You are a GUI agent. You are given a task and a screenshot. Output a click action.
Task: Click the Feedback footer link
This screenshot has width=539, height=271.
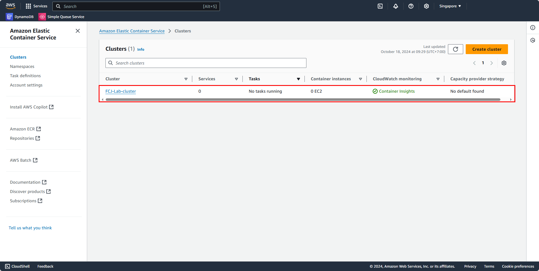tap(45, 266)
